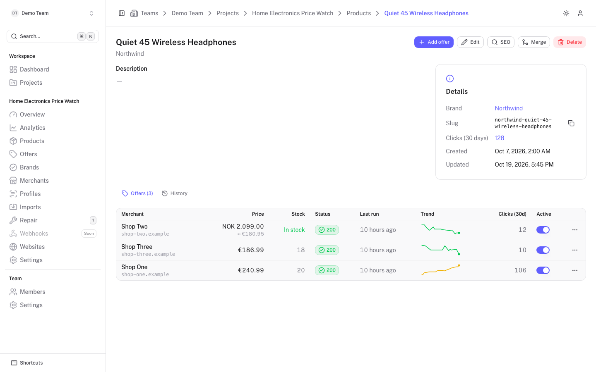
Task: Click the Add offer button
Action: pos(434,42)
